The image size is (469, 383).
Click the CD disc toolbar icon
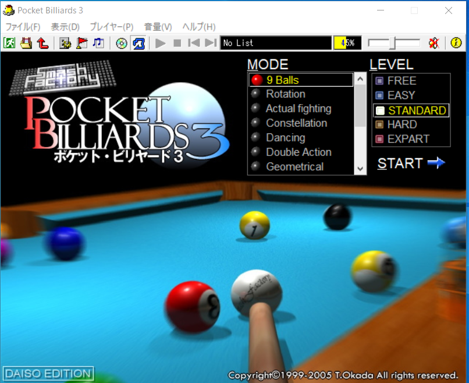pyautogui.click(x=122, y=44)
